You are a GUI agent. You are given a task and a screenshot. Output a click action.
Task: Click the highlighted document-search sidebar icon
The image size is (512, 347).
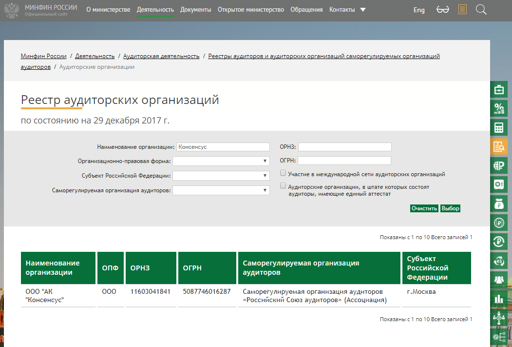tap(499, 146)
